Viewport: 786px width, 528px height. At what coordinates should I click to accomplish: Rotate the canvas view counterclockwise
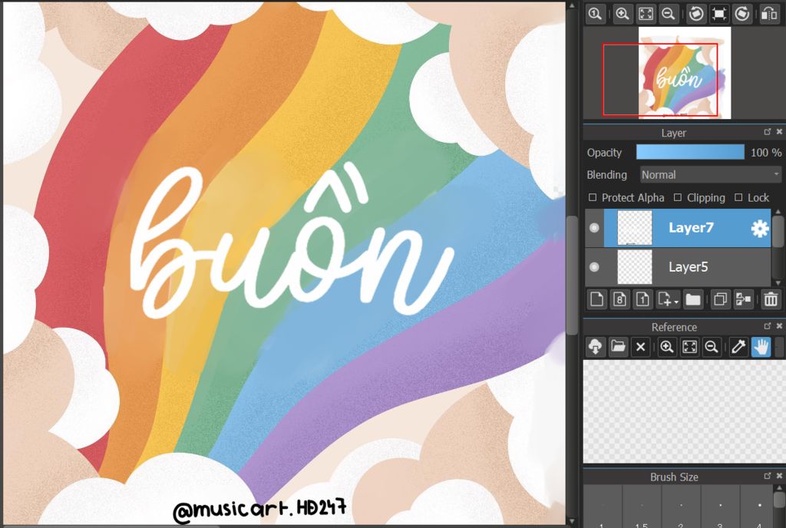(x=695, y=14)
